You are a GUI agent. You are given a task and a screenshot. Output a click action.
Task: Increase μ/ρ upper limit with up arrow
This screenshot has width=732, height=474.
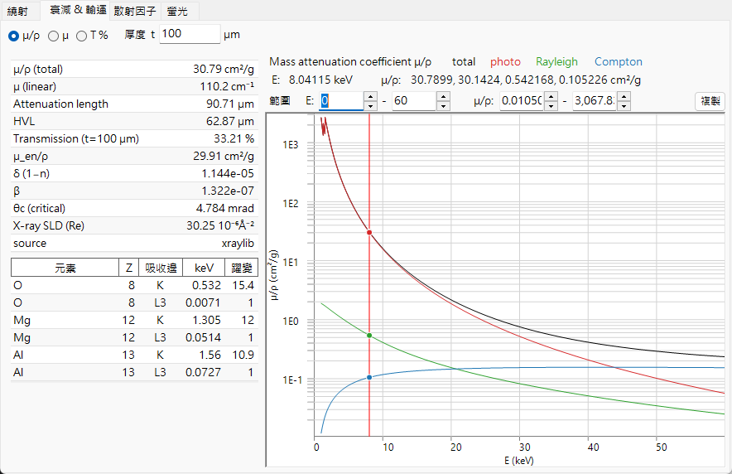tap(624, 96)
